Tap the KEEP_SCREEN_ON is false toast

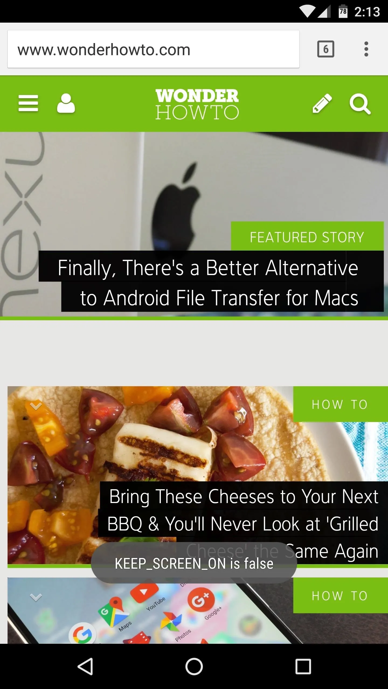coord(194,563)
